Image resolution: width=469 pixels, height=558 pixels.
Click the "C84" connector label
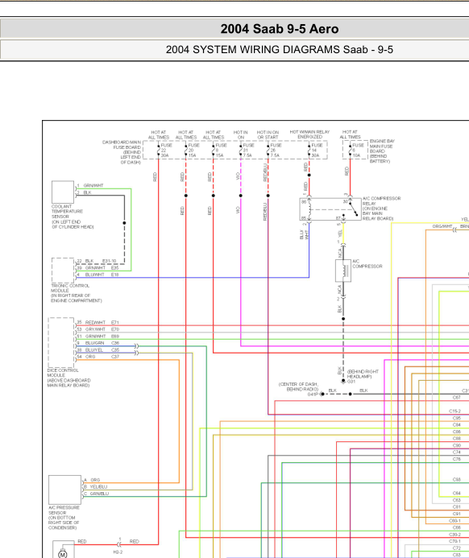pyautogui.click(x=457, y=424)
